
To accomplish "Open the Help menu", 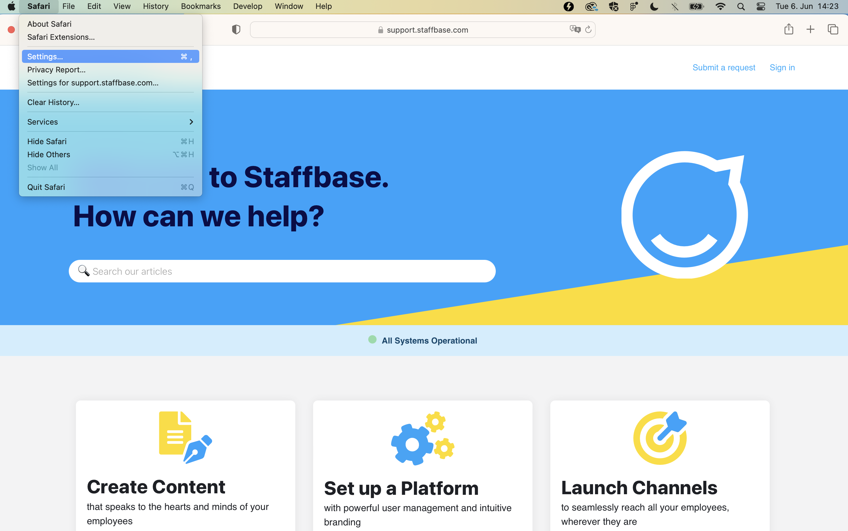I will click(323, 6).
